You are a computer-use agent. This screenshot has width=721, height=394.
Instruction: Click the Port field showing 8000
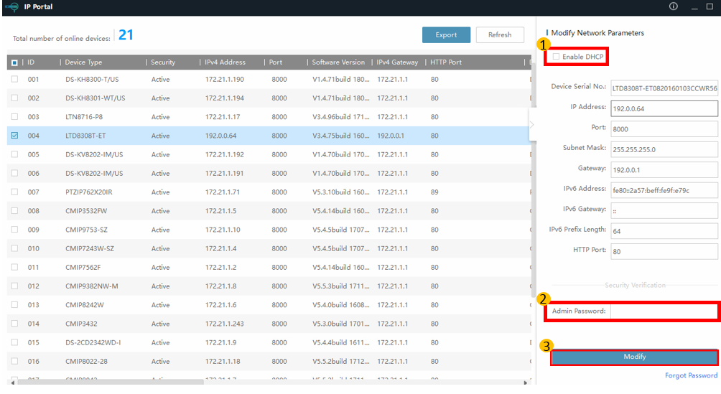tap(664, 129)
